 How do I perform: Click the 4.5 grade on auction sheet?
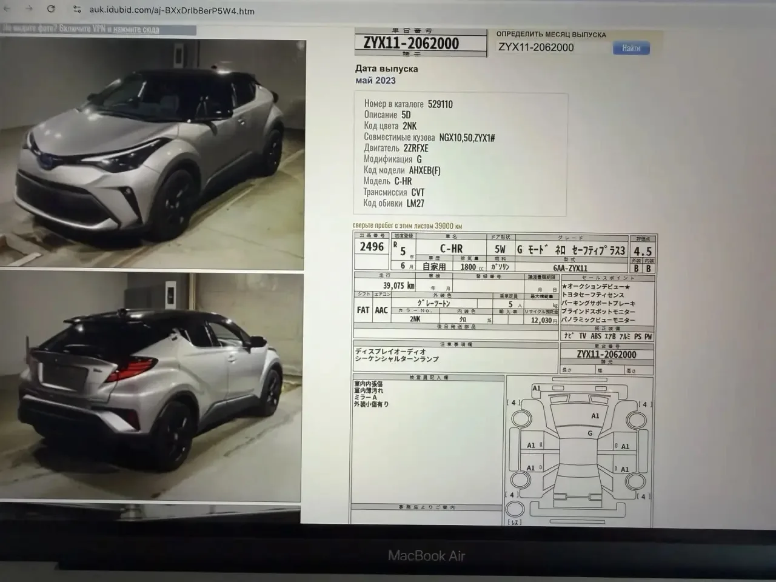coord(643,251)
